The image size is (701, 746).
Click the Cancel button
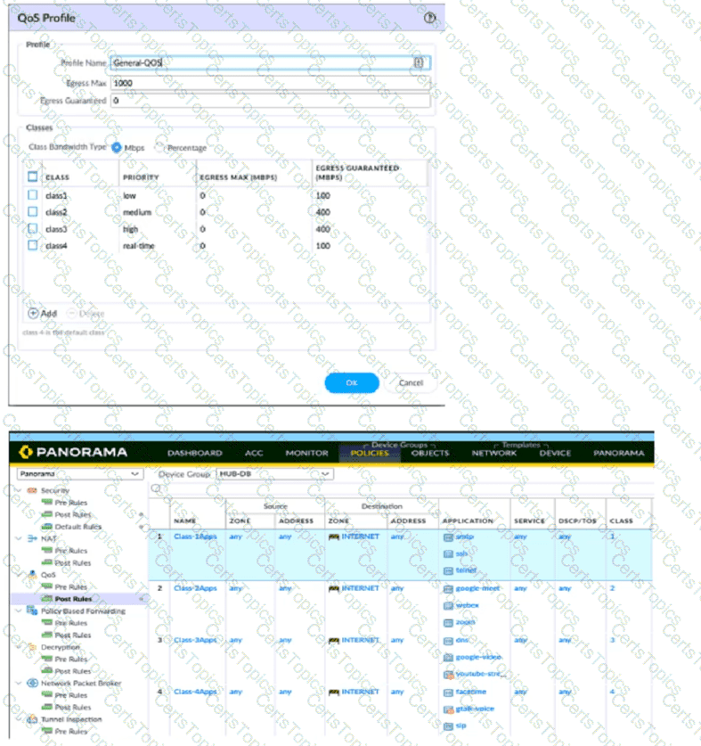click(411, 382)
